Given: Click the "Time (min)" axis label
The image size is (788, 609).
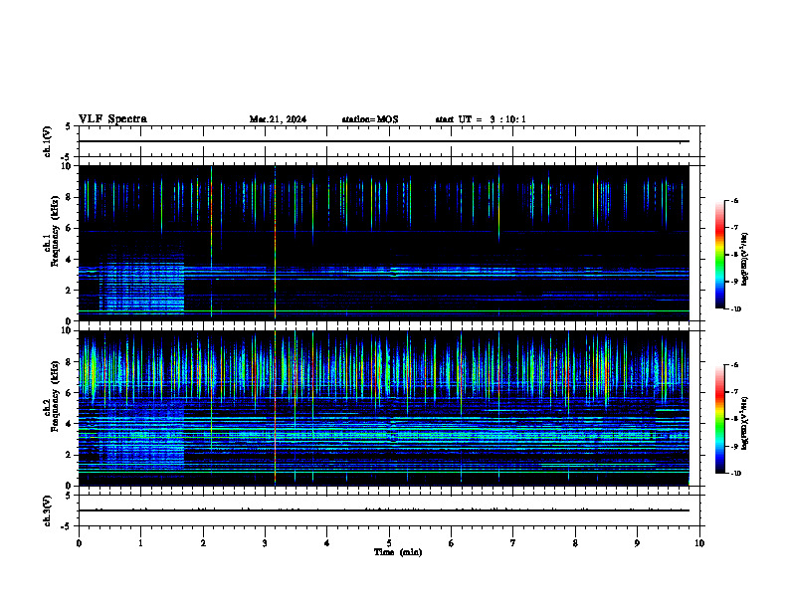Looking at the screenshot, I should (398, 552).
